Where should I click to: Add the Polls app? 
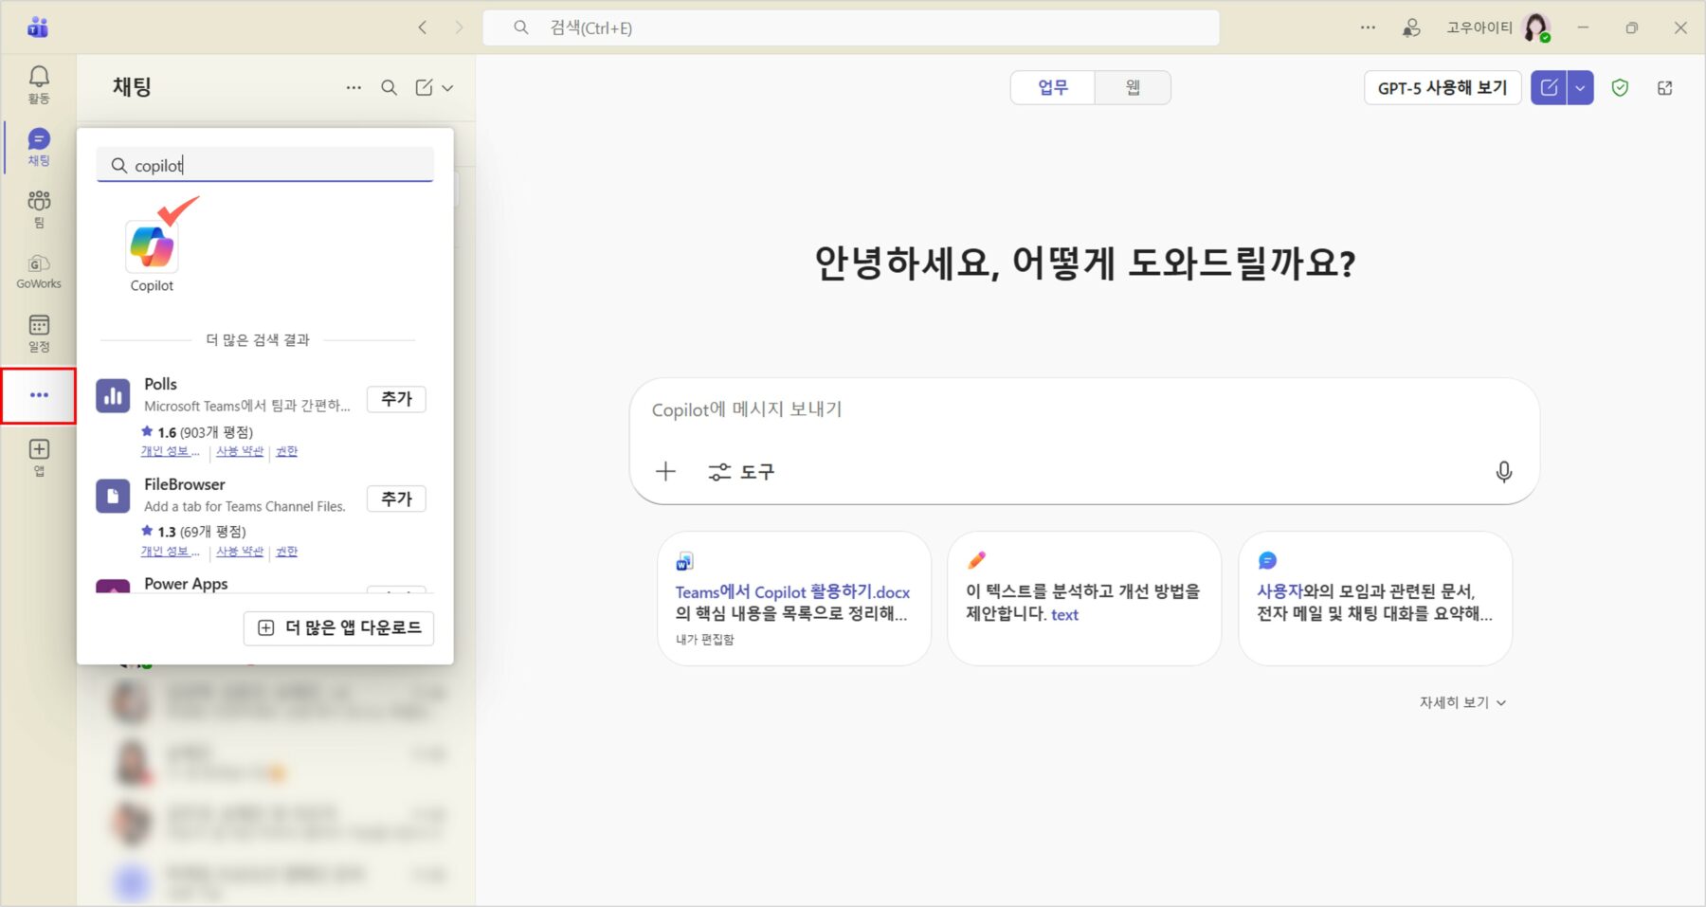click(396, 399)
